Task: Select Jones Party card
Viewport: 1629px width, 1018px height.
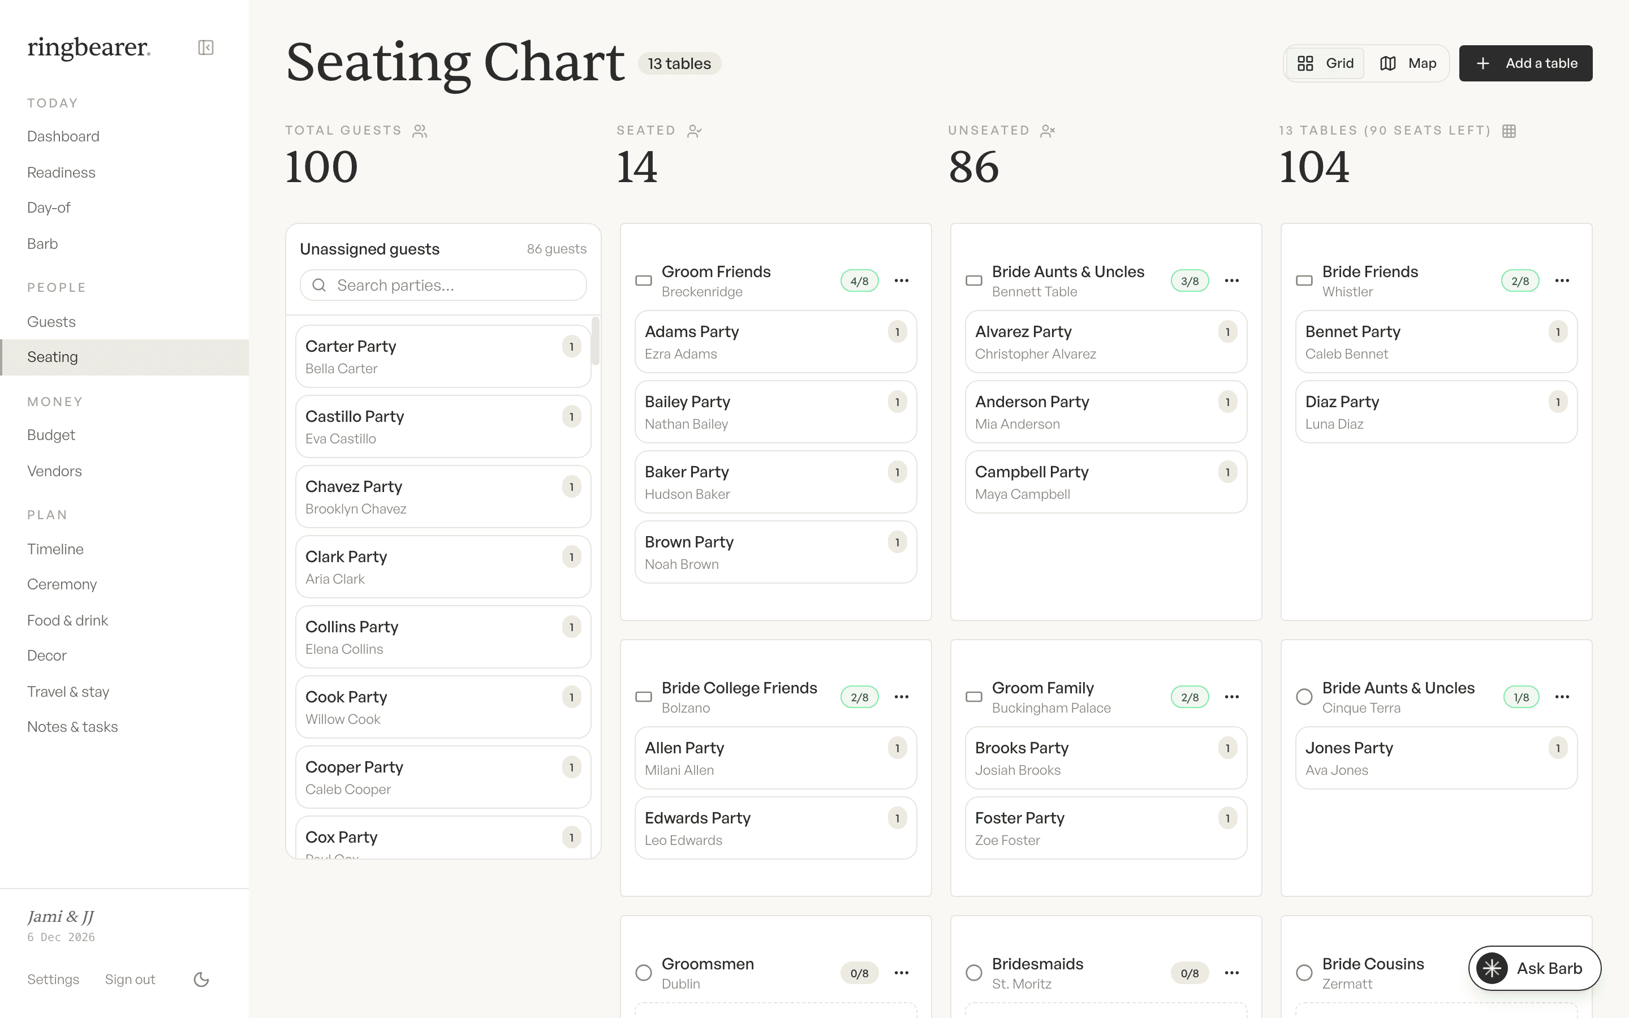Action: point(1436,757)
